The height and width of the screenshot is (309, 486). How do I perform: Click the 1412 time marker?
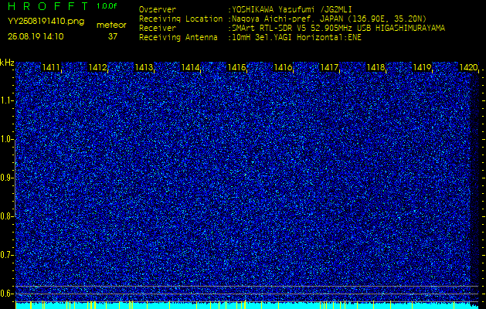tap(97, 67)
